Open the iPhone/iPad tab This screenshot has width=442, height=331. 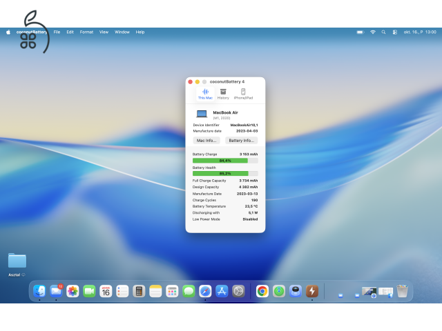[x=243, y=94]
